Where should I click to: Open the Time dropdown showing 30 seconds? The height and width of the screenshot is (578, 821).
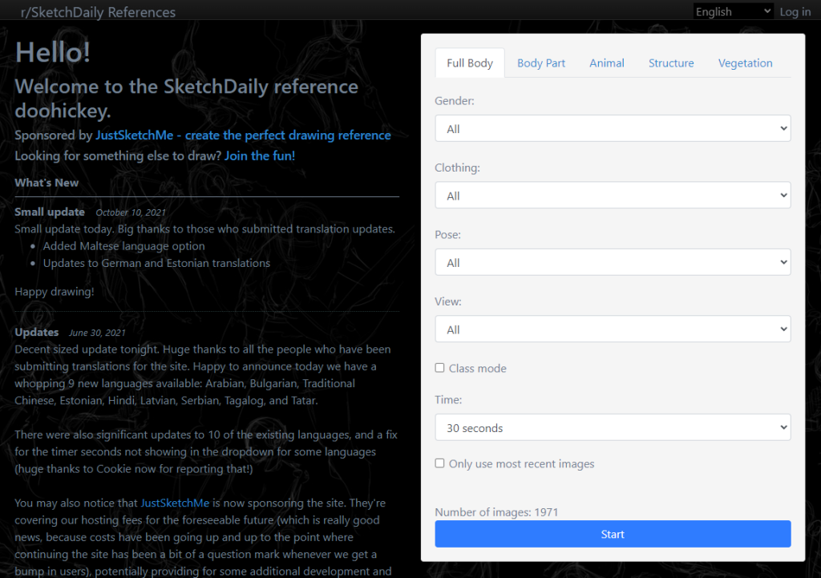613,428
